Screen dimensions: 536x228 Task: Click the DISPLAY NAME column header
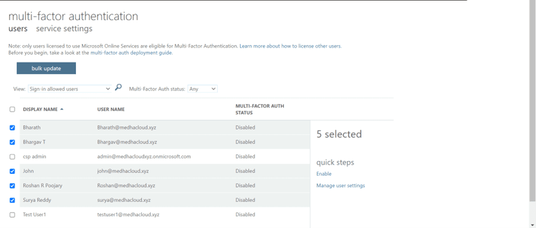pos(40,109)
